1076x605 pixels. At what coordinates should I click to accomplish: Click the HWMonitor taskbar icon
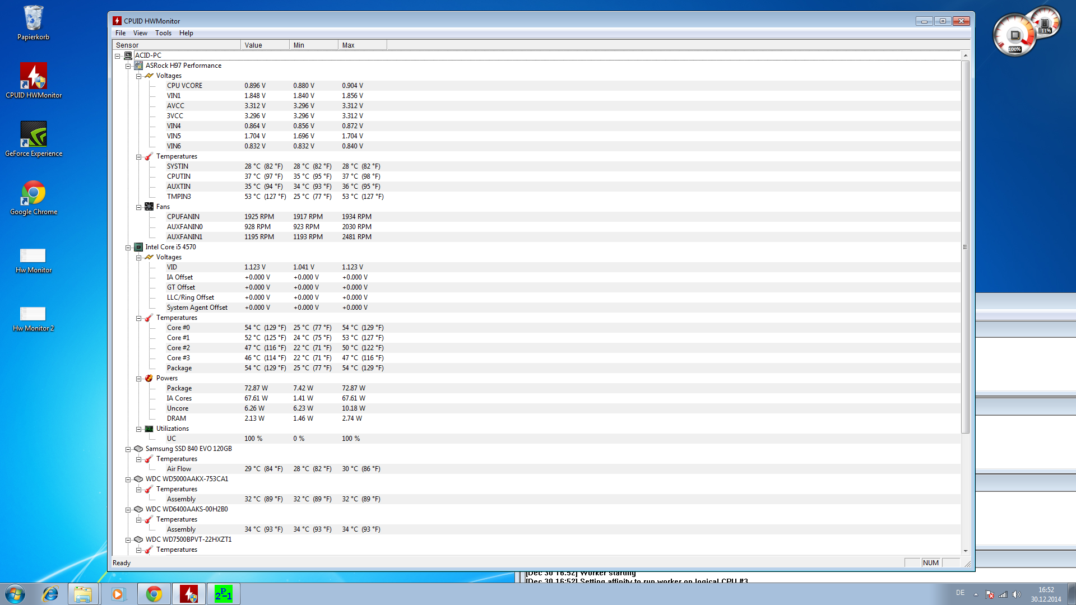(189, 594)
